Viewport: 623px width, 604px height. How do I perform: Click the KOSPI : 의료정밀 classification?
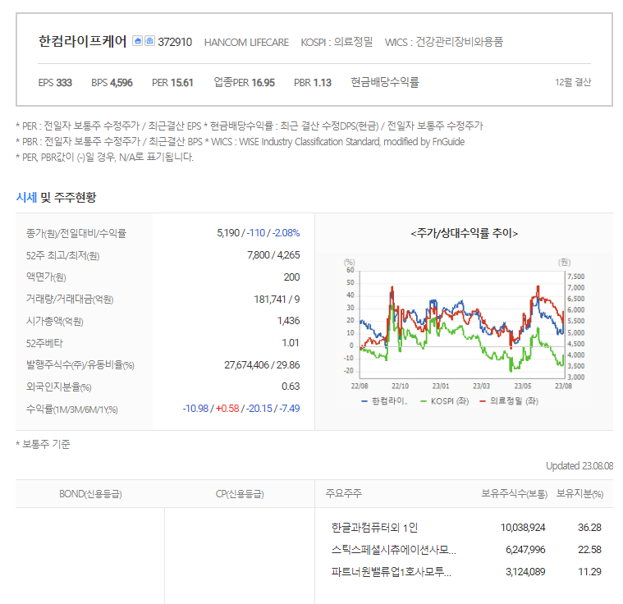337,42
